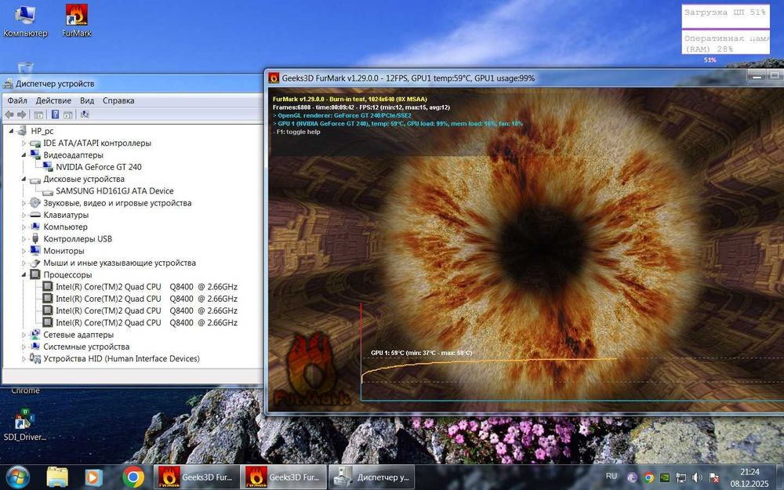Select Мыши и иные указывающие устройства

coord(119,263)
